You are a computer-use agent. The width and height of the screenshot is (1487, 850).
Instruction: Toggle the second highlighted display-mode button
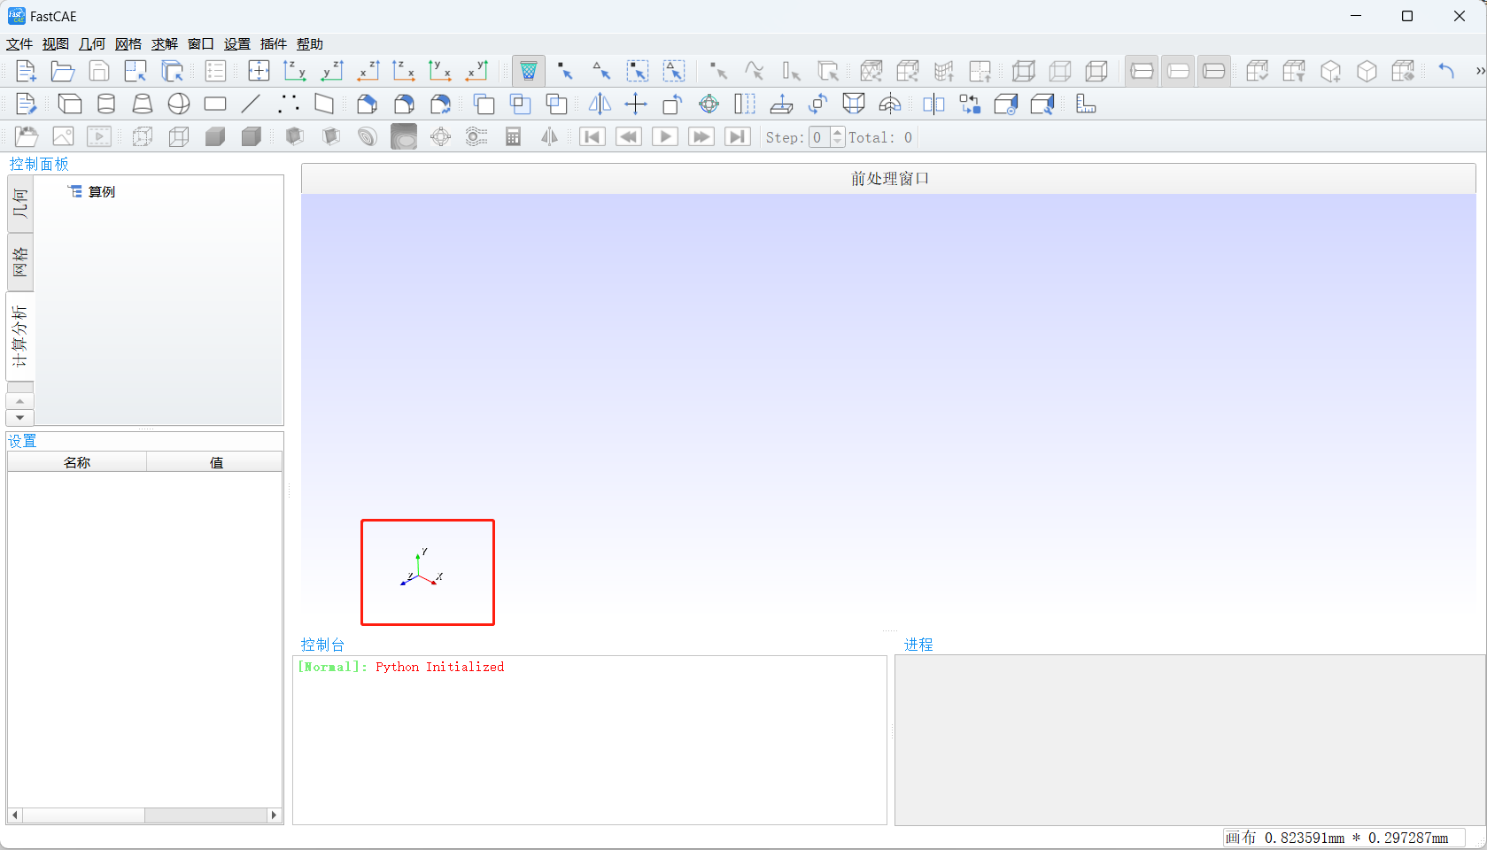1178,71
